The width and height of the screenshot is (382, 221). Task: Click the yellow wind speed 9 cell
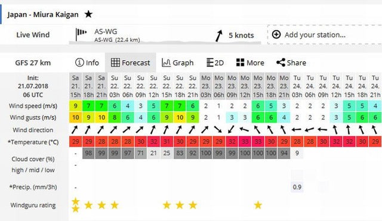(76, 106)
